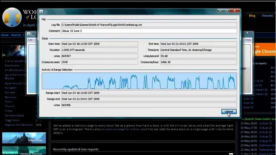Close the upload dialog window
The image size is (276, 155).
point(235,10)
